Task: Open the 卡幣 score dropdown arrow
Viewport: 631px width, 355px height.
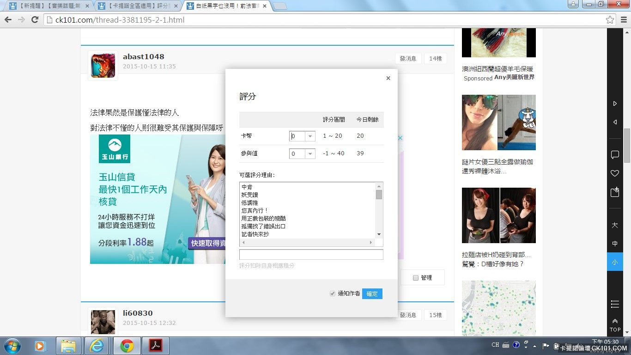Action: 310,136
